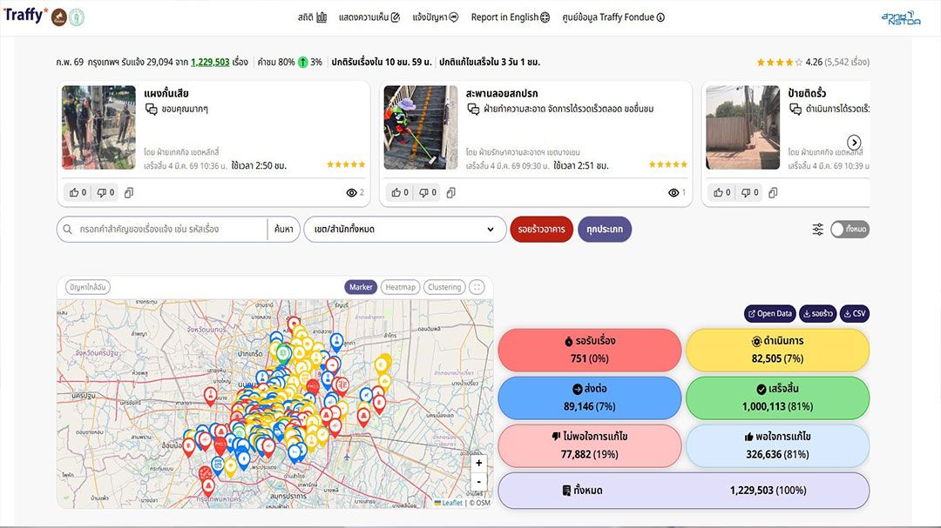
Task: Switch map view to Heatmap
Action: [x=400, y=287]
